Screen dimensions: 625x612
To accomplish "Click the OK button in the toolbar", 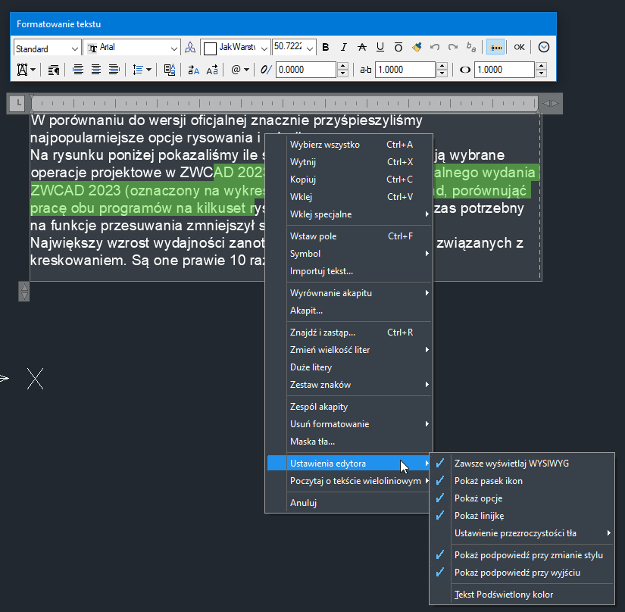I will [x=519, y=48].
